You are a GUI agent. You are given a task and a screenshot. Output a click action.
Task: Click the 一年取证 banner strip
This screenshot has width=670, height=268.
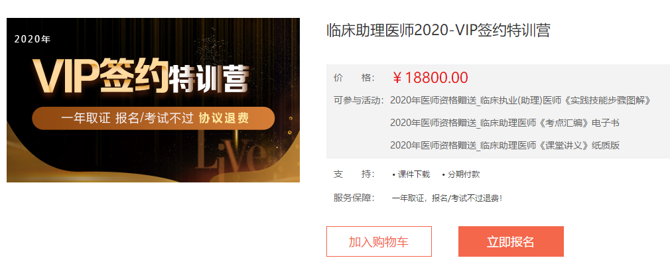pyautogui.click(x=153, y=118)
